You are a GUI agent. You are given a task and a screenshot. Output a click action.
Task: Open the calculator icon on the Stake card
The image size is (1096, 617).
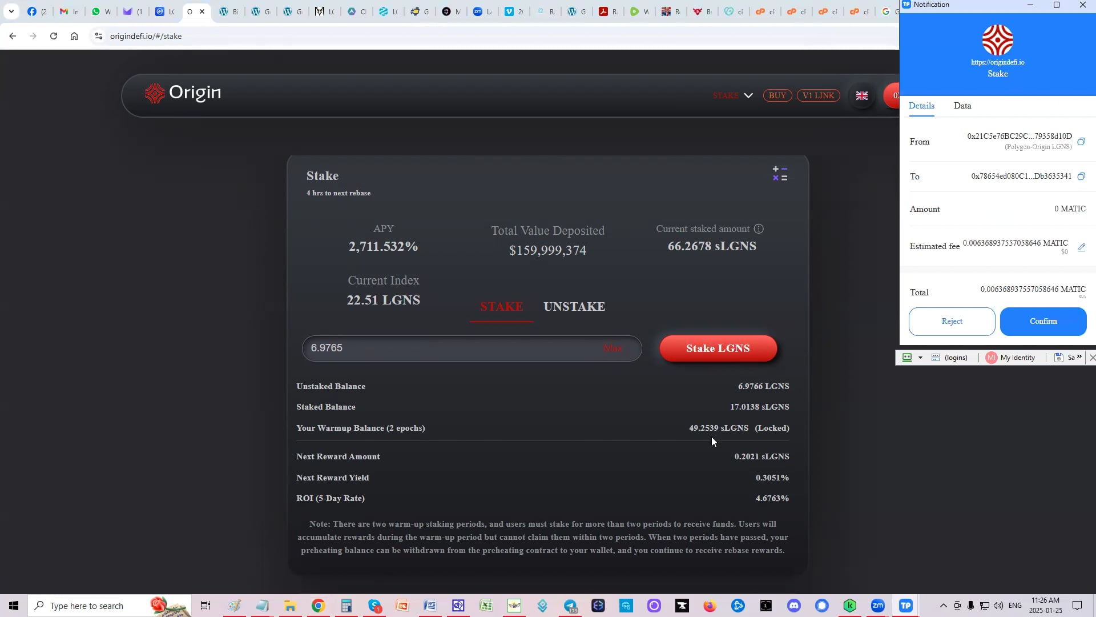point(779,173)
